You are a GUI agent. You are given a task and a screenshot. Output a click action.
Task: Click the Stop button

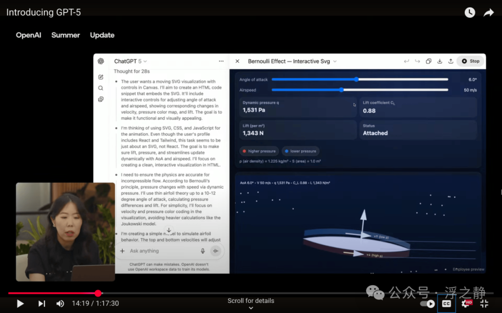[x=470, y=61]
